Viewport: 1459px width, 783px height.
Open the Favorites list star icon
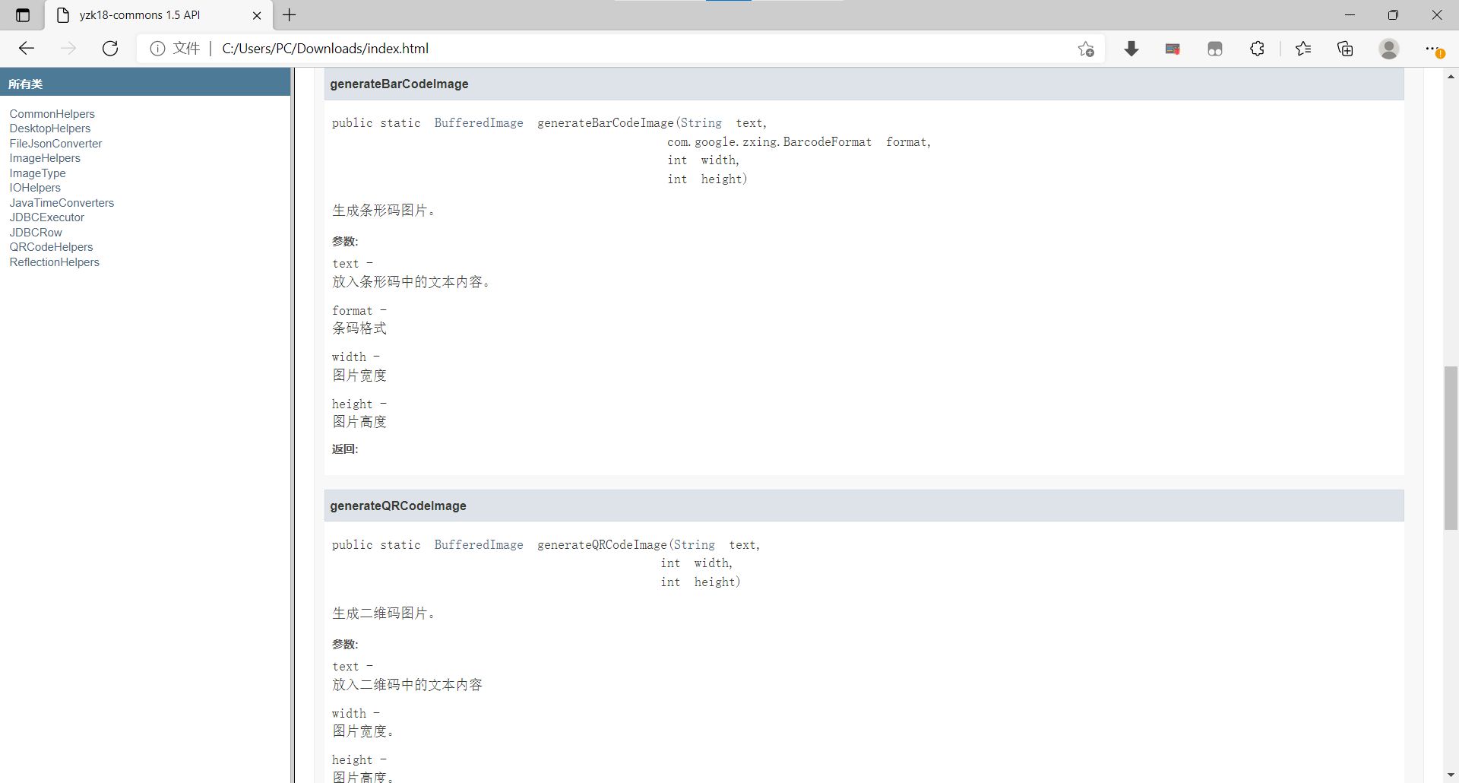click(x=1303, y=48)
